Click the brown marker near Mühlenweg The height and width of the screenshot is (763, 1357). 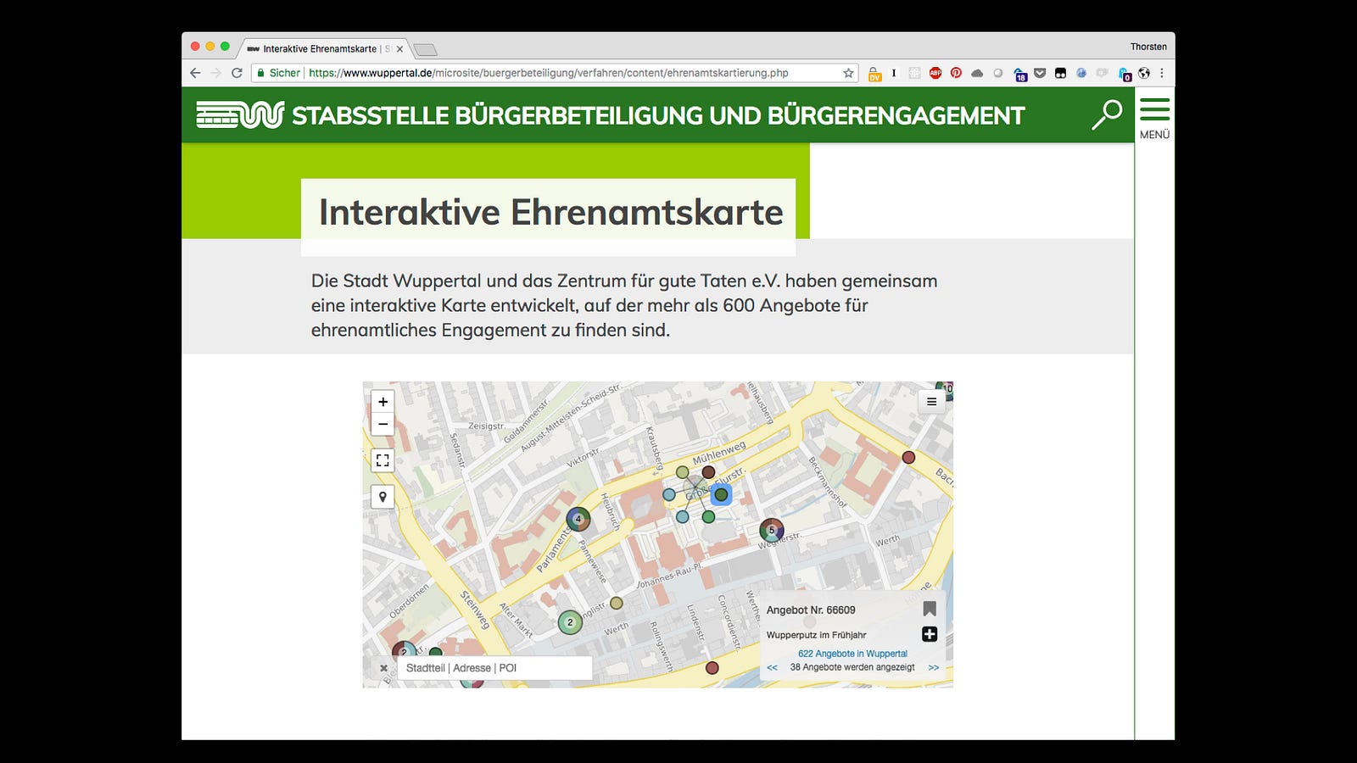(x=708, y=472)
